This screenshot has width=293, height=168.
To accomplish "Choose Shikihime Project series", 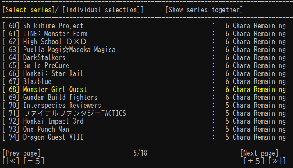I will coord(144,26).
